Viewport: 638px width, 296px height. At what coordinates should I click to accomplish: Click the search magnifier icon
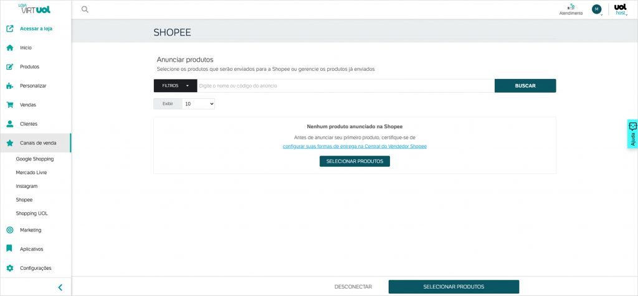point(85,9)
